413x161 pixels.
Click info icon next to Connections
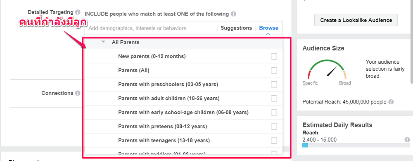tap(78, 93)
